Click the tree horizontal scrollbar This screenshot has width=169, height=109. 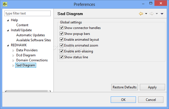27,91
